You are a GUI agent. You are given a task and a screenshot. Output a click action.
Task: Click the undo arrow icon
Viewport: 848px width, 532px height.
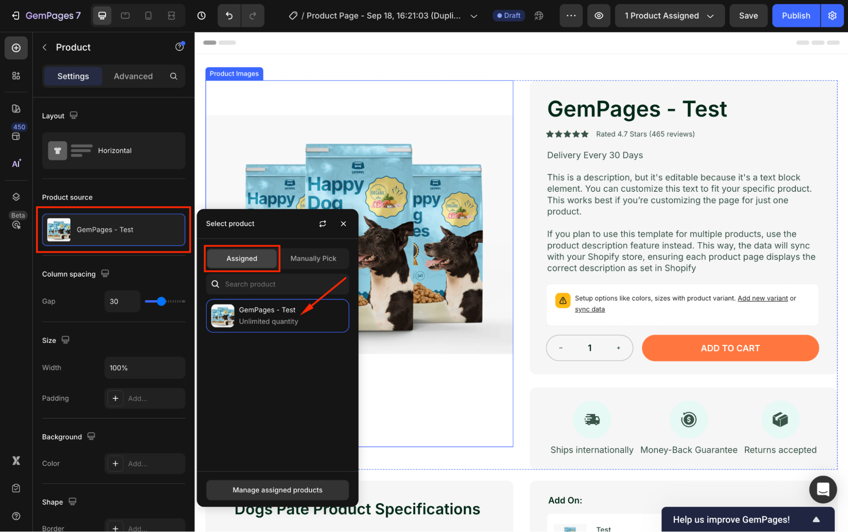229,16
